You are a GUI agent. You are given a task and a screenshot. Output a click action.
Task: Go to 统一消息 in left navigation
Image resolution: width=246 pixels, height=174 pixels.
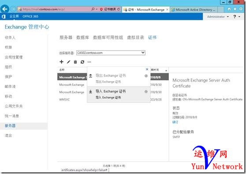(12, 116)
